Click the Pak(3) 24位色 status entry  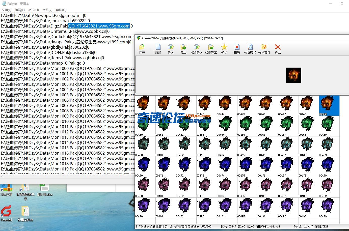[303, 226]
